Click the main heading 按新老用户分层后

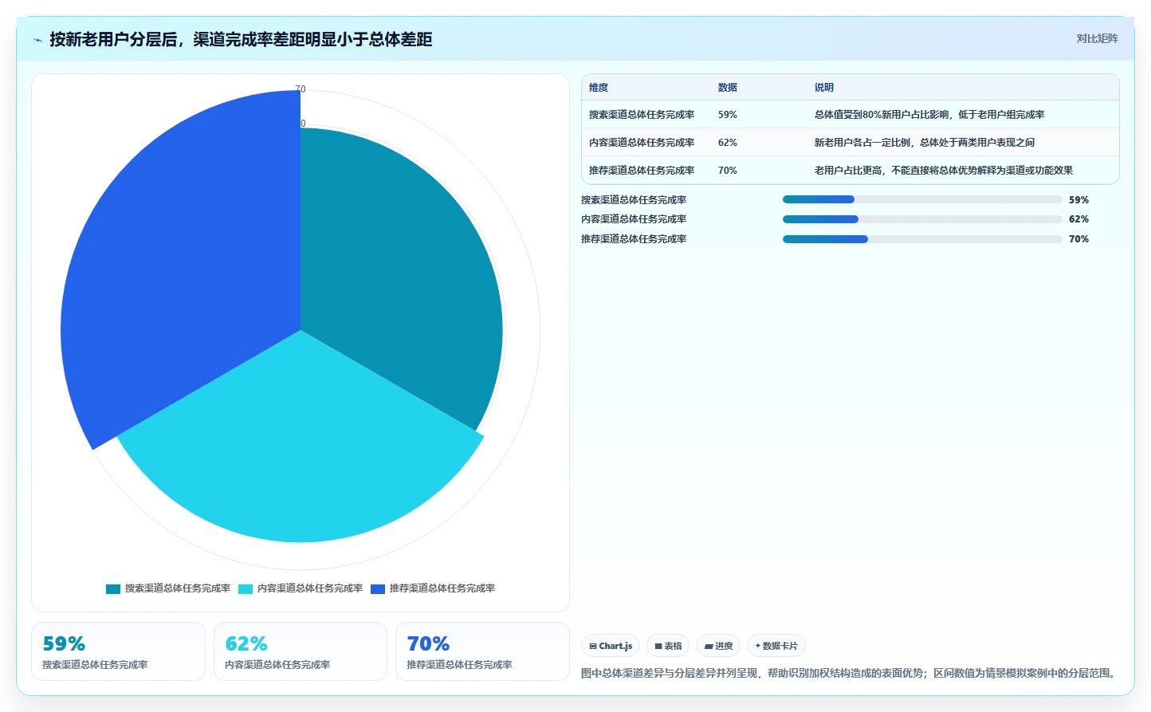click(x=241, y=39)
